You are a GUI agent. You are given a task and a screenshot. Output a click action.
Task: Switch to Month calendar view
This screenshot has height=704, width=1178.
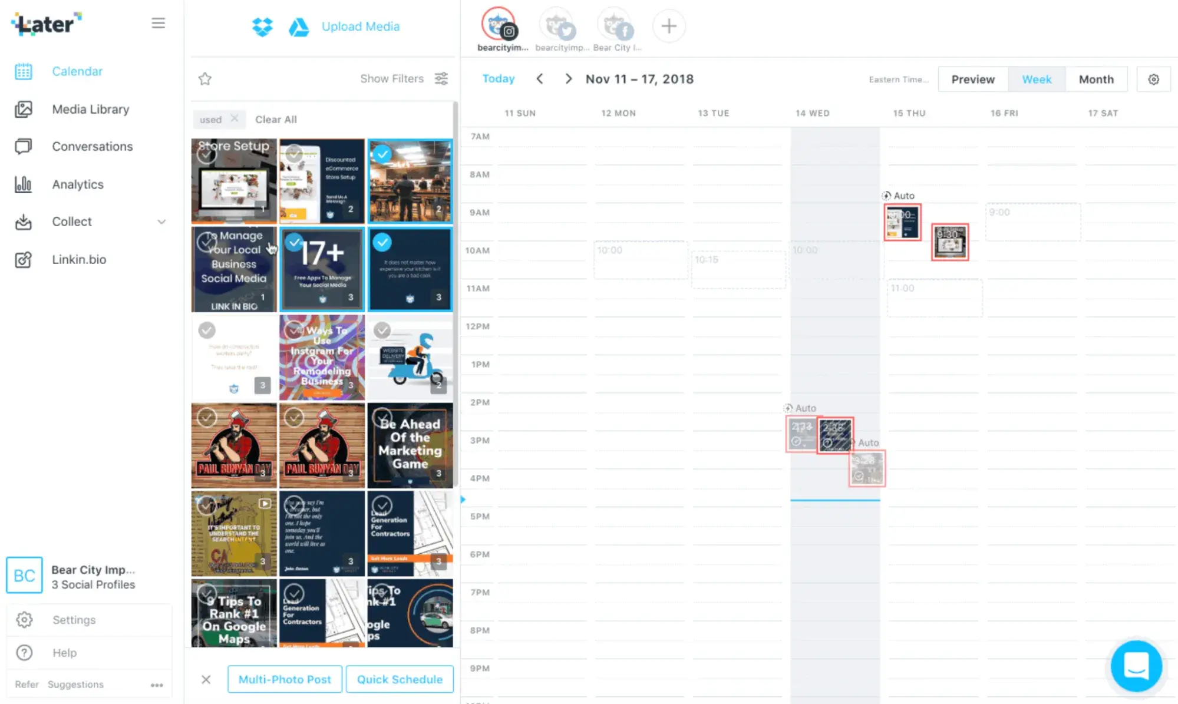click(x=1096, y=78)
